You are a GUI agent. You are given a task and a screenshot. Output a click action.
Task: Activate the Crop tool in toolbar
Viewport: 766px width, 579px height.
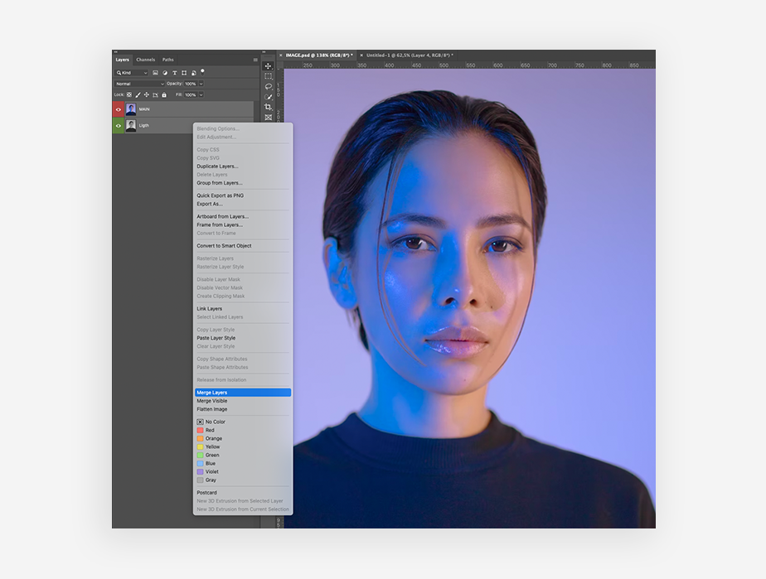(269, 107)
